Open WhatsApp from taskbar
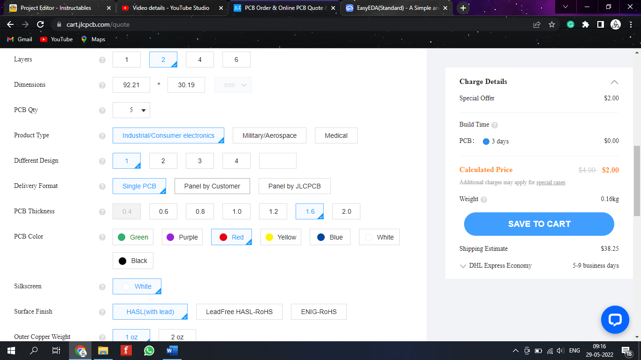The image size is (641, 360). (x=149, y=350)
